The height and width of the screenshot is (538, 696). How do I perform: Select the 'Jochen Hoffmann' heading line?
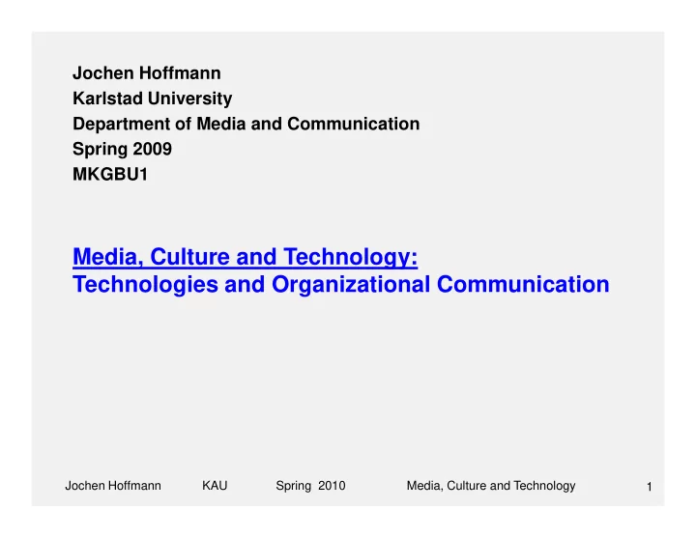click(x=147, y=73)
